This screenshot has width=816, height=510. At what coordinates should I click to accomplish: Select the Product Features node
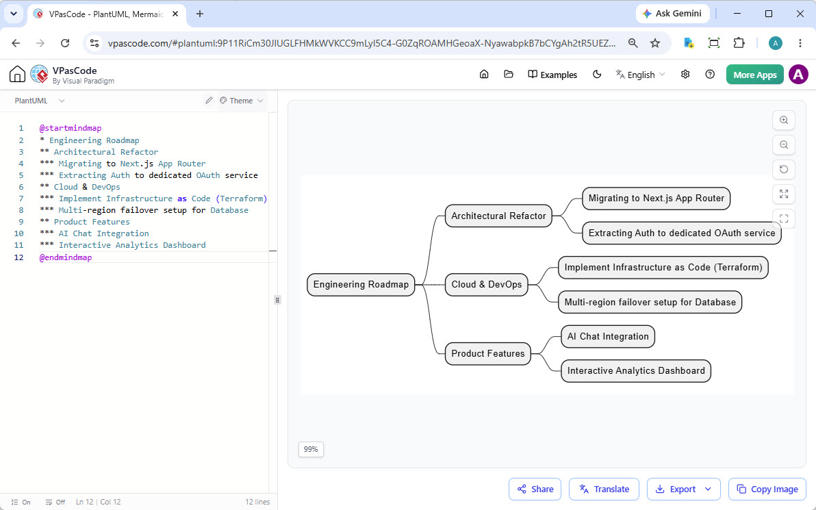(x=487, y=353)
